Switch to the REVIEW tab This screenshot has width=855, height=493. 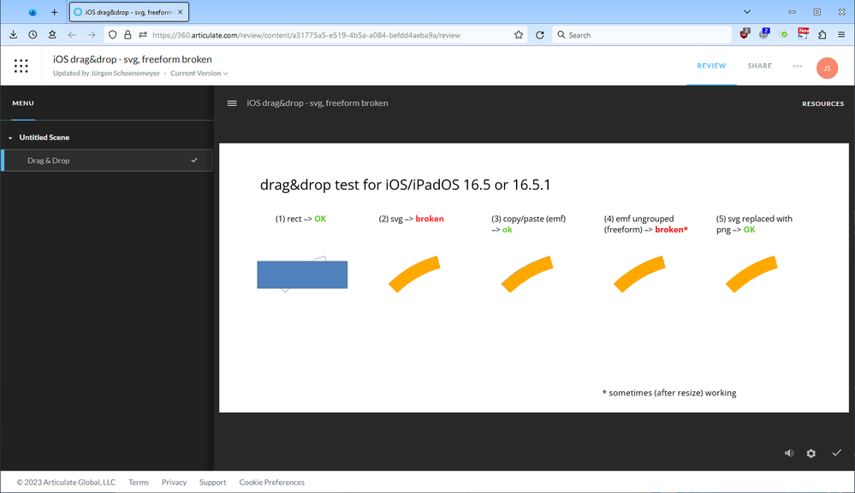711,66
